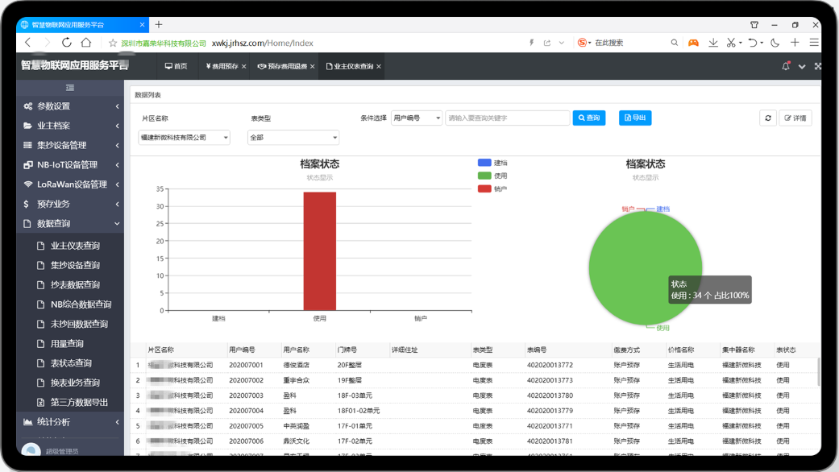Open browser hamburger menu icon
839x472 pixels.
[x=814, y=42]
